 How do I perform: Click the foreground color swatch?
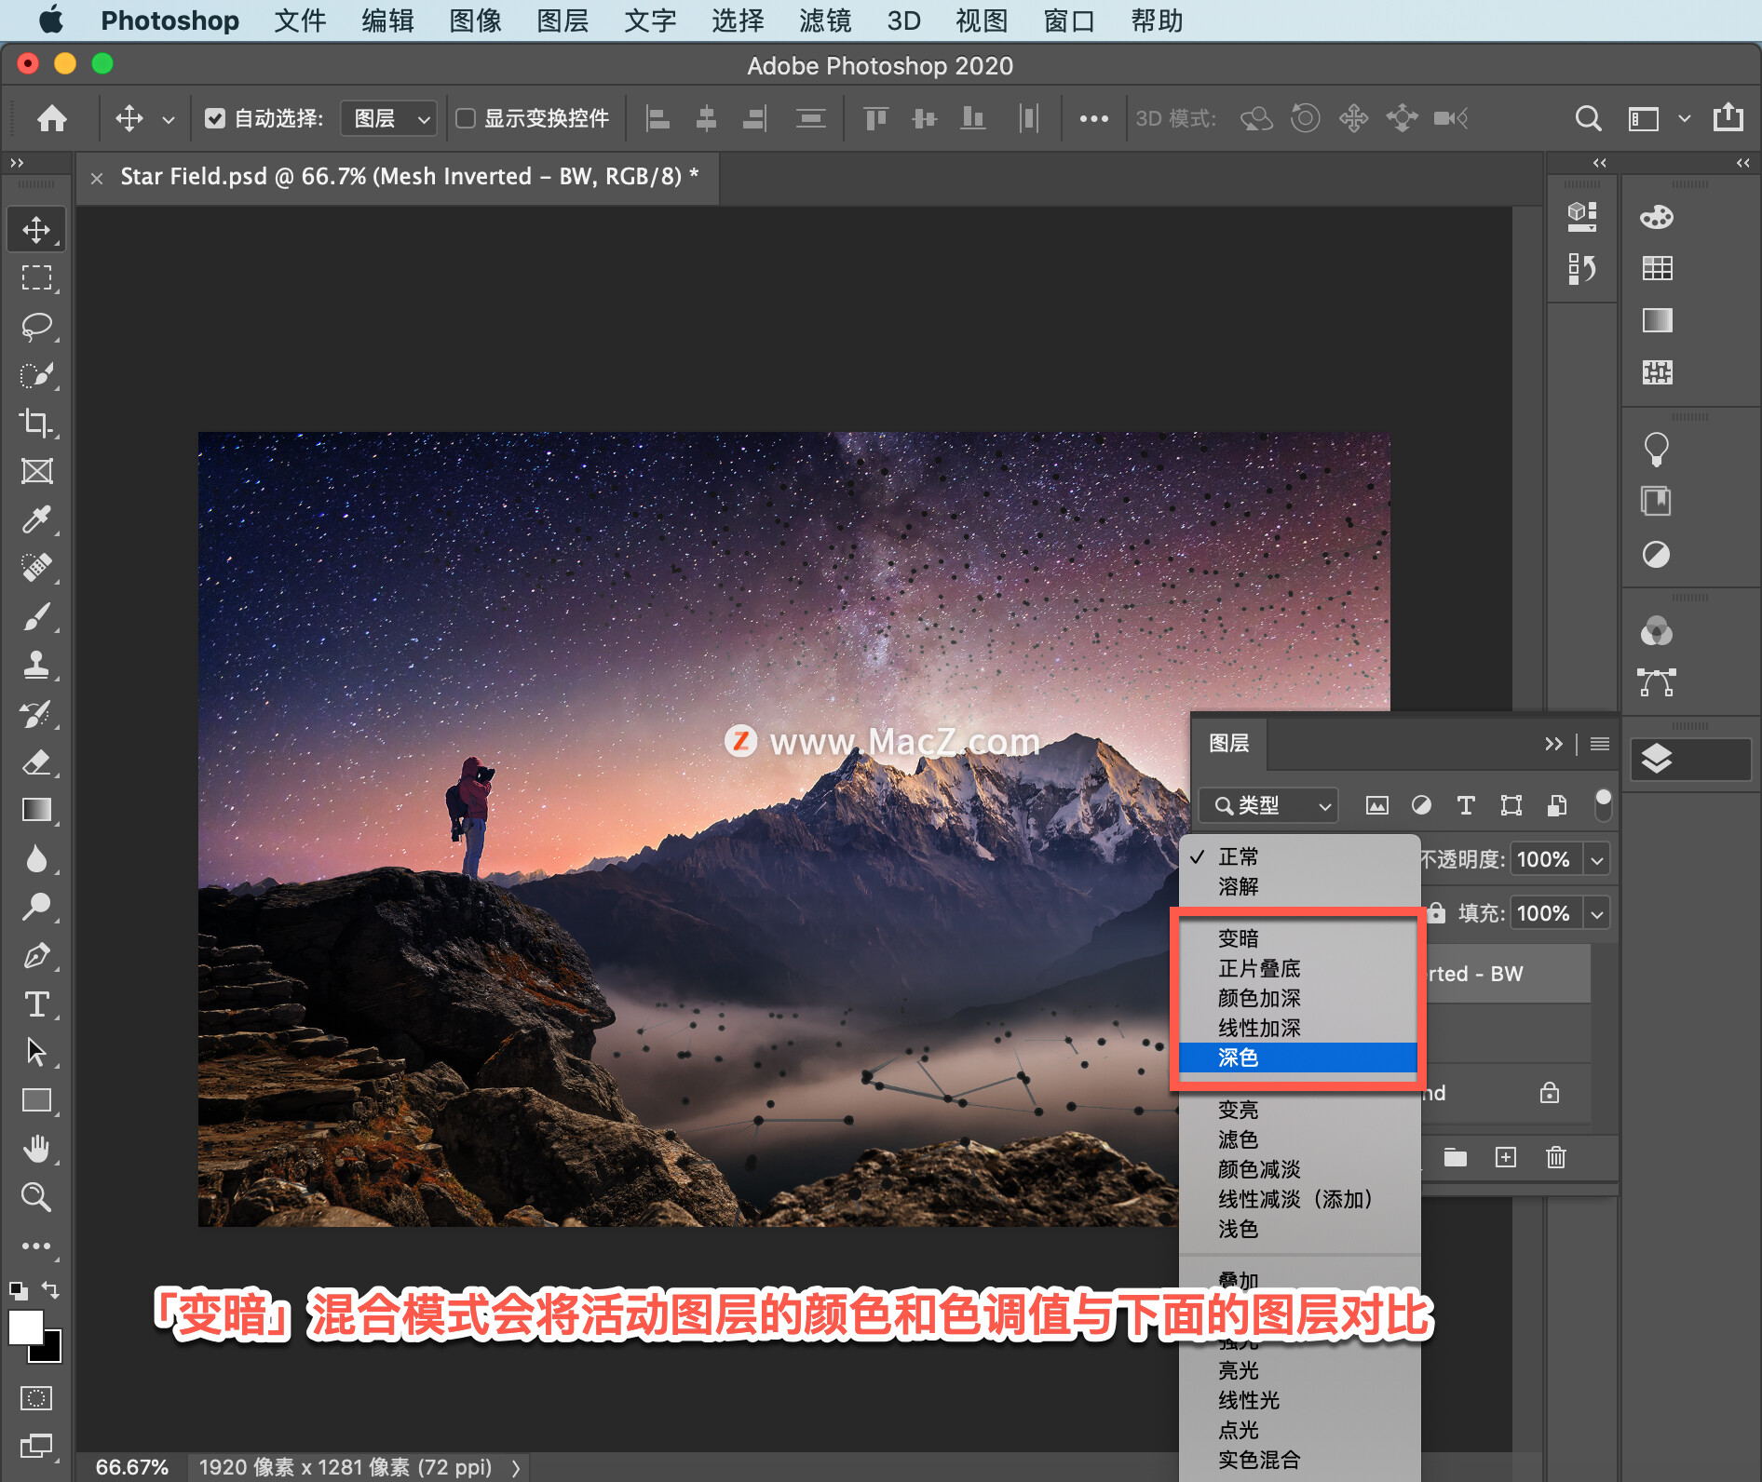coord(25,1327)
